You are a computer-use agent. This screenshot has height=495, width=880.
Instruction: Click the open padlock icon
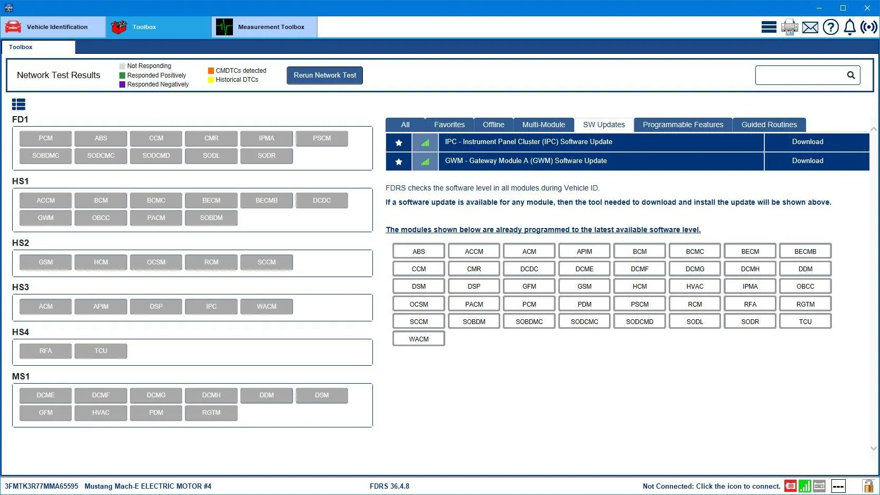pyautogui.click(x=868, y=486)
